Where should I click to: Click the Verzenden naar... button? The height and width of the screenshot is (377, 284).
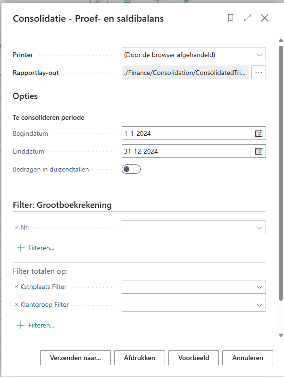[x=75, y=358]
